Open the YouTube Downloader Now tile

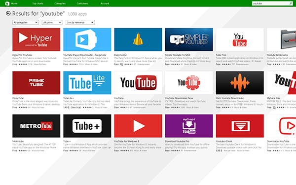(x=189, y=83)
